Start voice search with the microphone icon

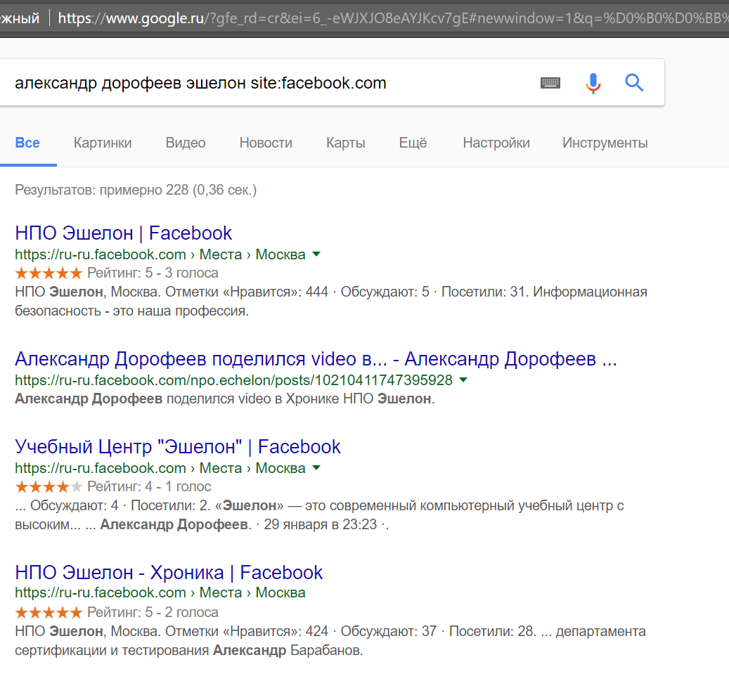(593, 83)
